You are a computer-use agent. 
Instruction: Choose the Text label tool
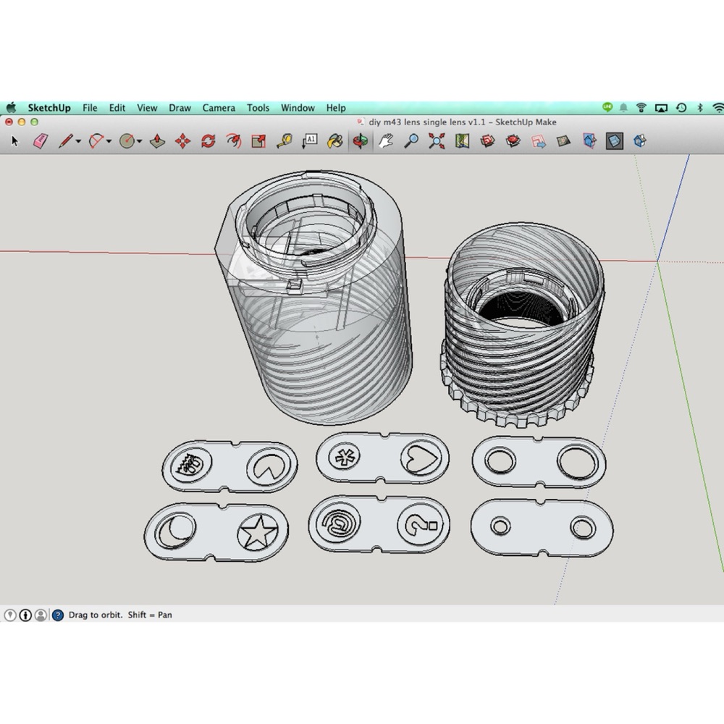pos(309,141)
